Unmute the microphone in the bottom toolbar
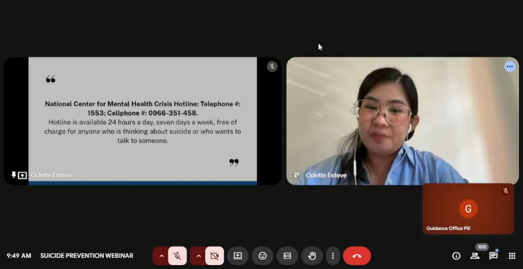 [x=177, y=256]
